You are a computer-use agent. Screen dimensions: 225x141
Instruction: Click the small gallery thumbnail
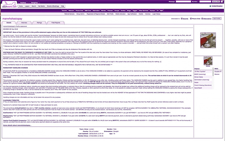(208, 61)
